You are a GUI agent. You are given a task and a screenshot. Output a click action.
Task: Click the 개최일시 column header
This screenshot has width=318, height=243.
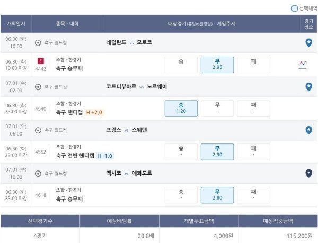point(16,24)
